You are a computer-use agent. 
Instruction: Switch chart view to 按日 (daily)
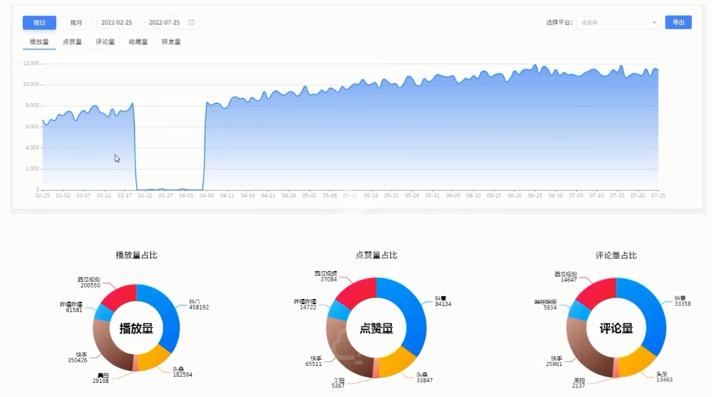tap(40, 23)
